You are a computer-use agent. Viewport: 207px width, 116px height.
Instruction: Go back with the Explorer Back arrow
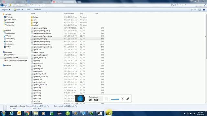coord(2,5)
